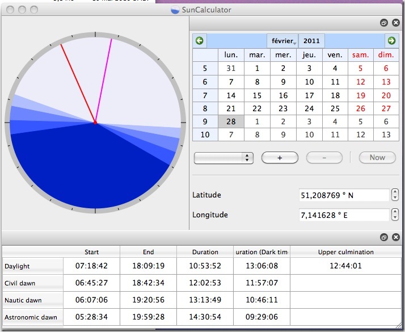
Task: Click the Latitude input field
Action: point(344,195)
